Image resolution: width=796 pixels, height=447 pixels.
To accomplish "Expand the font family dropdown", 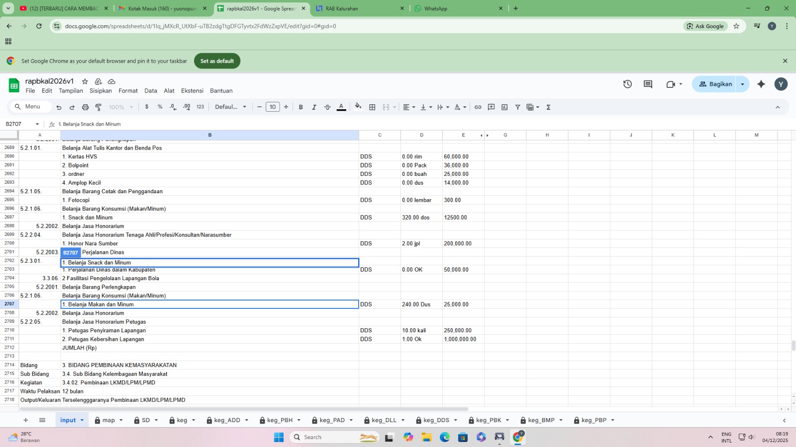I will [x=231, y=107].
